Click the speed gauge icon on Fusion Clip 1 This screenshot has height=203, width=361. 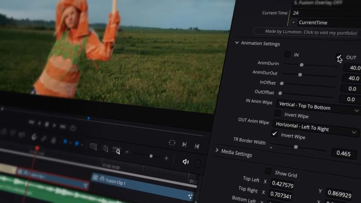[102, 179]
